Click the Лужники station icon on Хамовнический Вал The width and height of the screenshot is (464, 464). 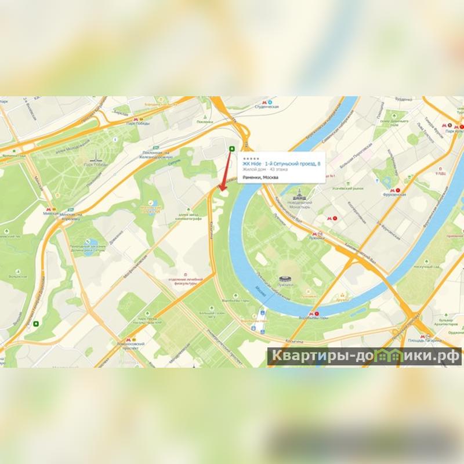pyautogui.click(x=315, y=234)
